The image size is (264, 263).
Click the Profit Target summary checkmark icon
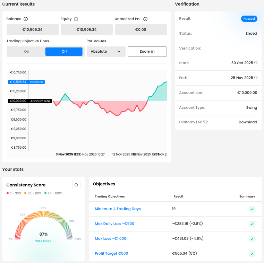[x=252, y=254]
